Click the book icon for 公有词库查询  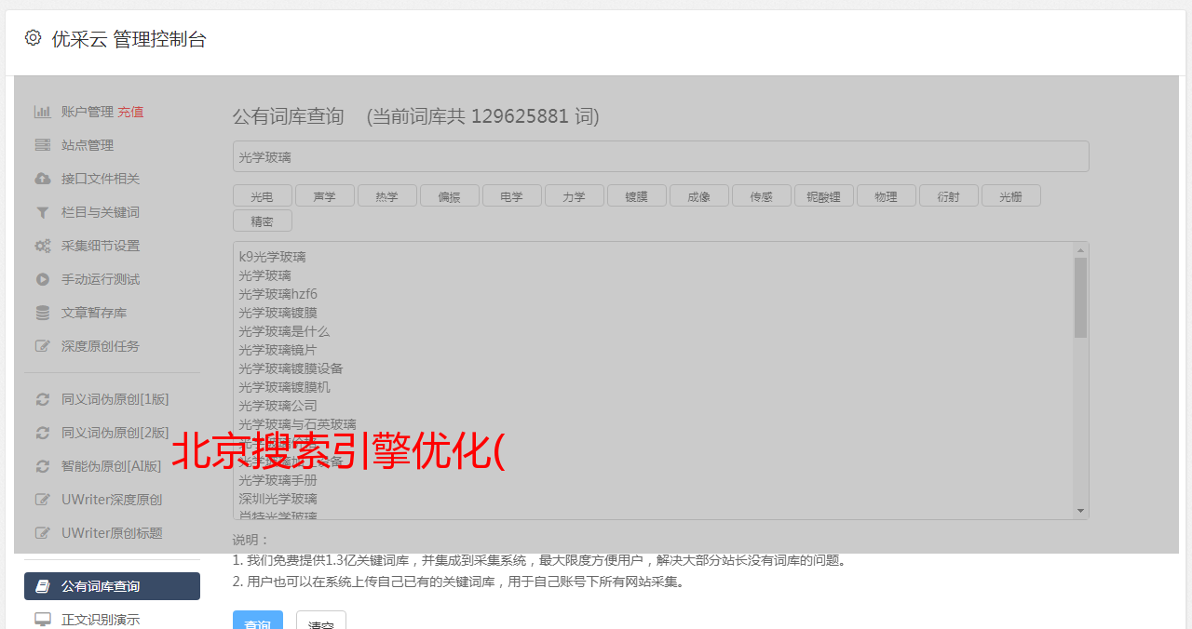[x=43, y=586]
